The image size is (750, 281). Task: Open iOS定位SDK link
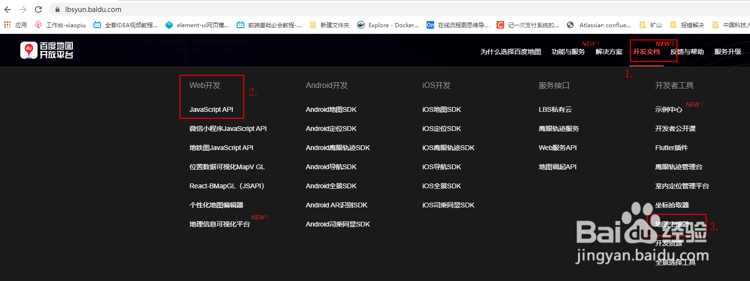[441, 129]
